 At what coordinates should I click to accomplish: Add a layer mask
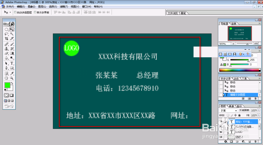click(231, 142)
